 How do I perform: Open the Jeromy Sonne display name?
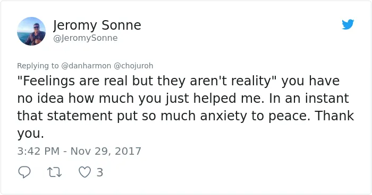pyautogui.click(x=97, y=25)
